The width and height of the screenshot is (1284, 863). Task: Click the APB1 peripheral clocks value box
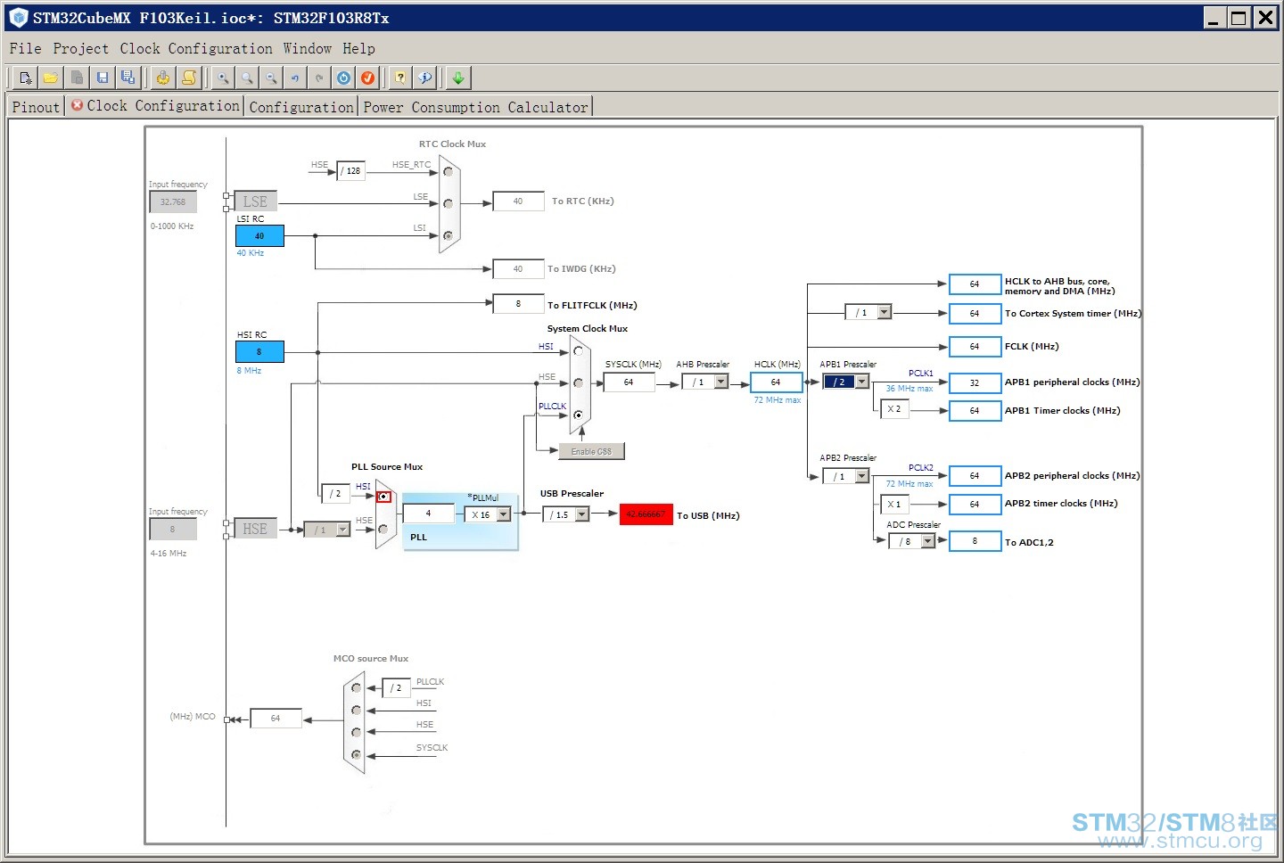975,382
